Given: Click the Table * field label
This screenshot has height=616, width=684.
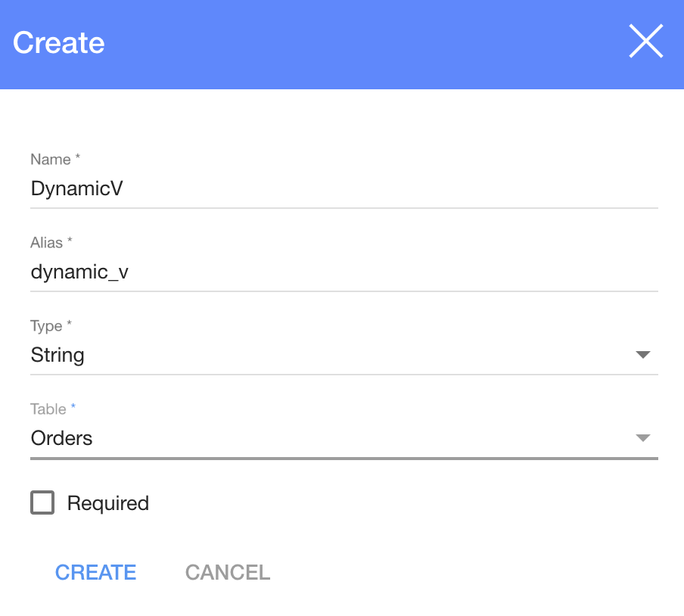Looking at the screenshot, I should click(53, 409).
